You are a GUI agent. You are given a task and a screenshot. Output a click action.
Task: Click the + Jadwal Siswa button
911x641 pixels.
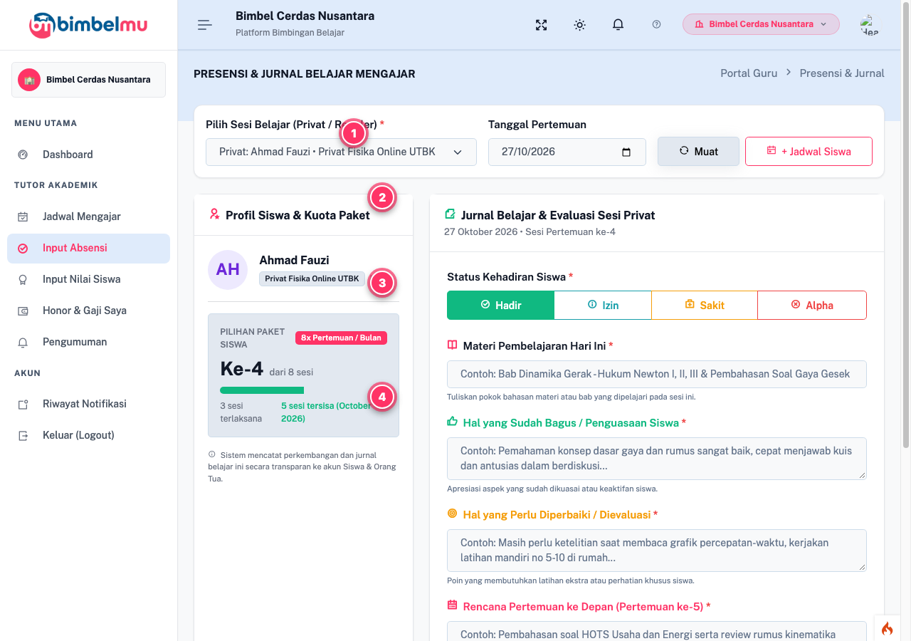click(809, 151)
